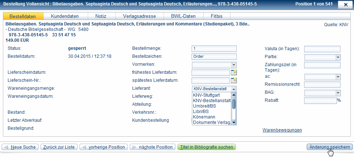
Task: Open the BAG dropdown
Action: tap(338, 93)
